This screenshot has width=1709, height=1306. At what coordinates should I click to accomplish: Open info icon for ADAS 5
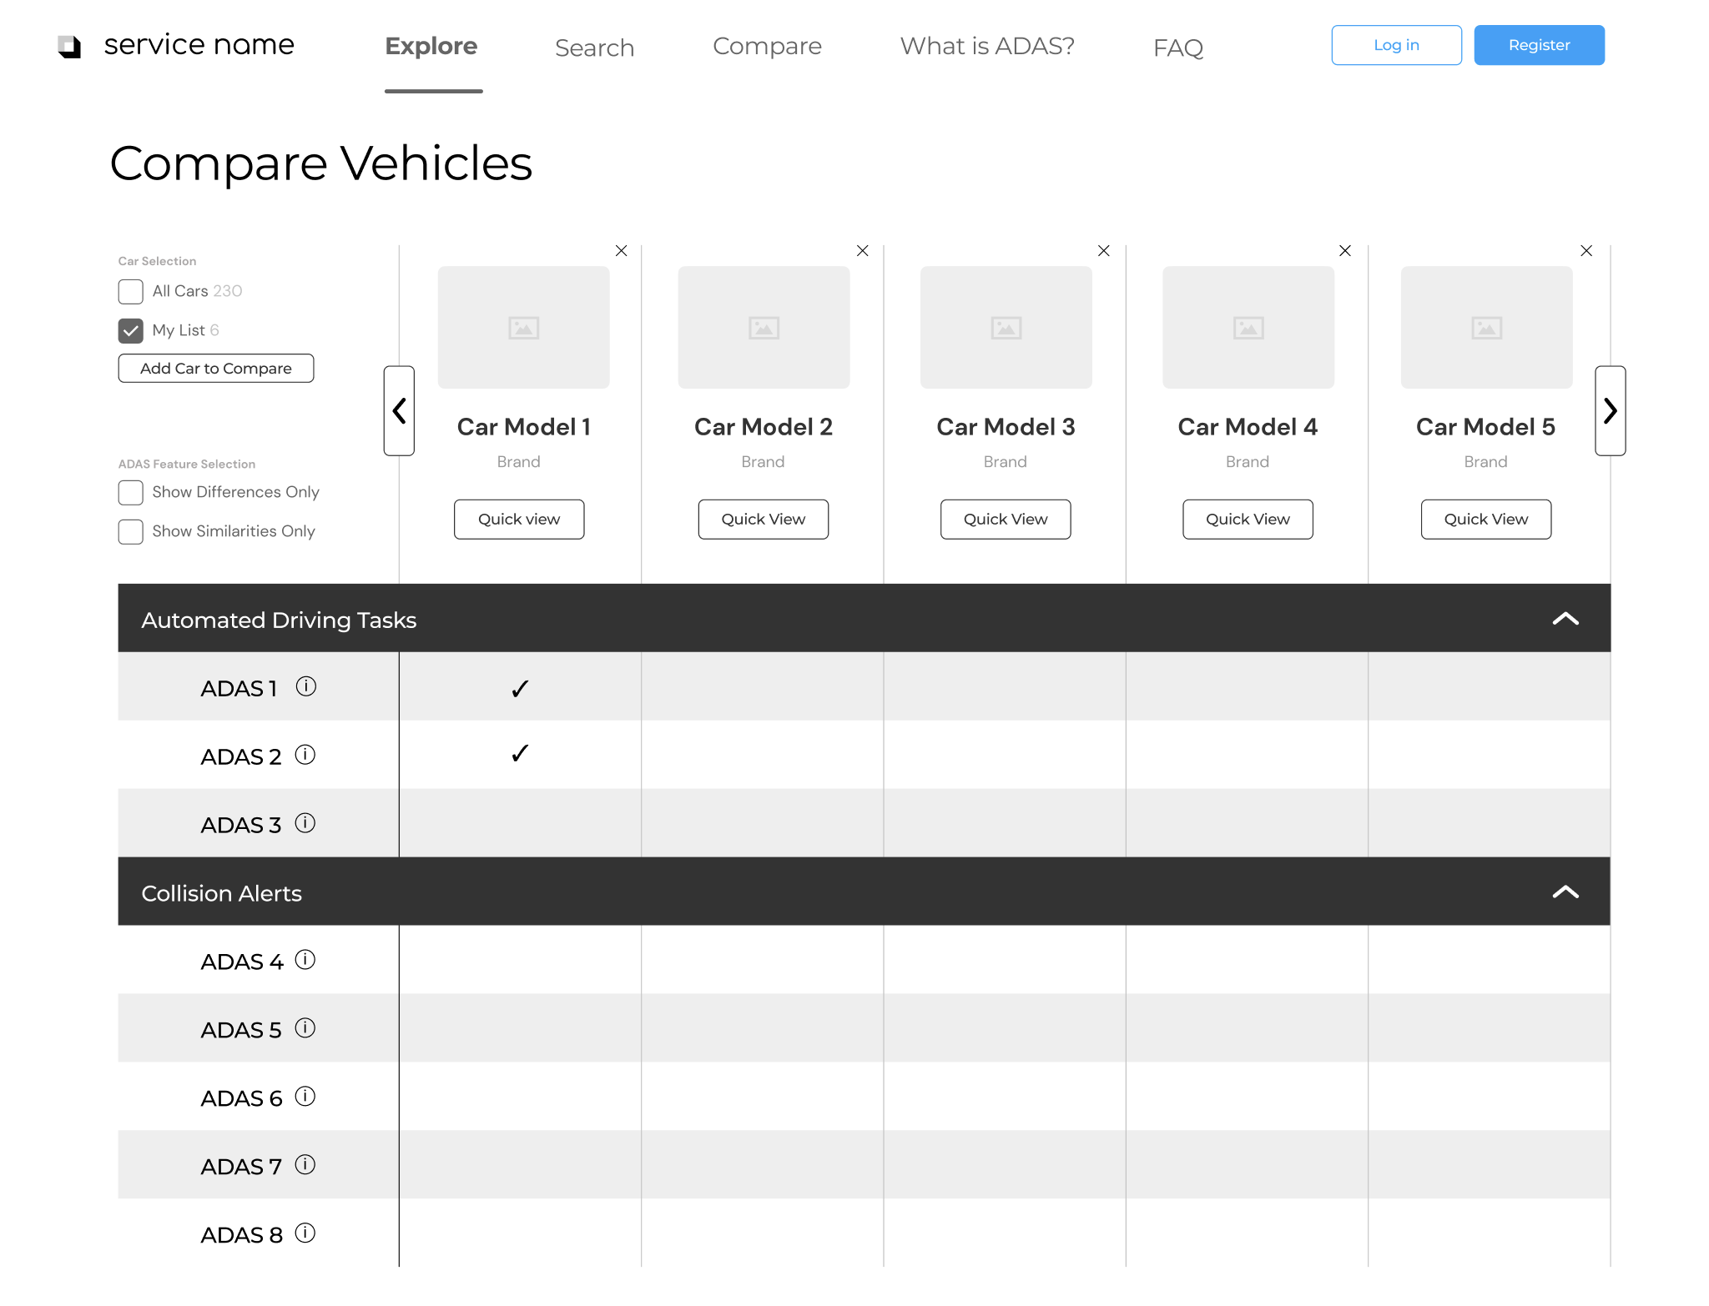tap(305, 1028)
